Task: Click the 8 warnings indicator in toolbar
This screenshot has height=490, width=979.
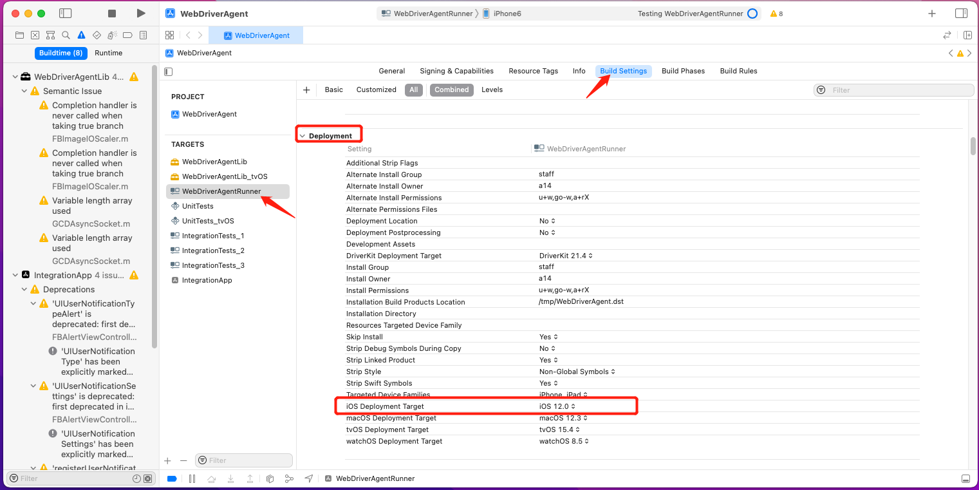Action: coord(776,14)
